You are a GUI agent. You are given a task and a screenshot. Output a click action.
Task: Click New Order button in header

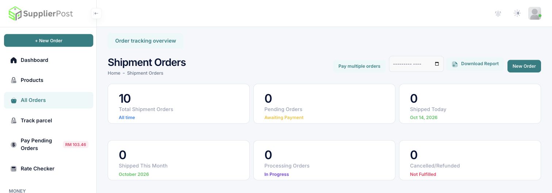tap(524, 66)
